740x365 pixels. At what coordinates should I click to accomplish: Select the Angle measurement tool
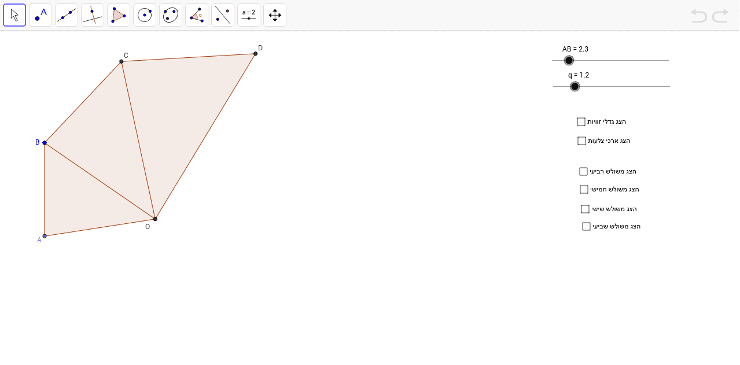(197, 15)
